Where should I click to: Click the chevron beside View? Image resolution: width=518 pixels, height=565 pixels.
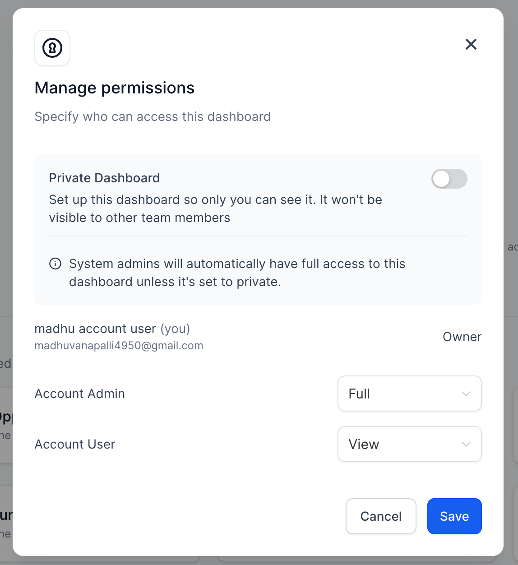tap(466, 445)
